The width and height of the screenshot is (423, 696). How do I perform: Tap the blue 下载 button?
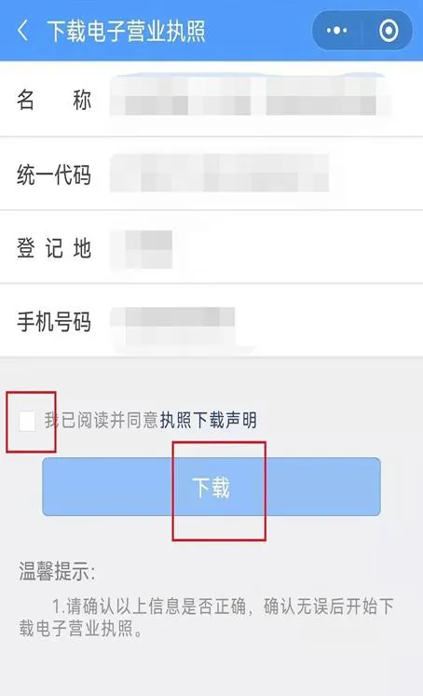point(211,487)
